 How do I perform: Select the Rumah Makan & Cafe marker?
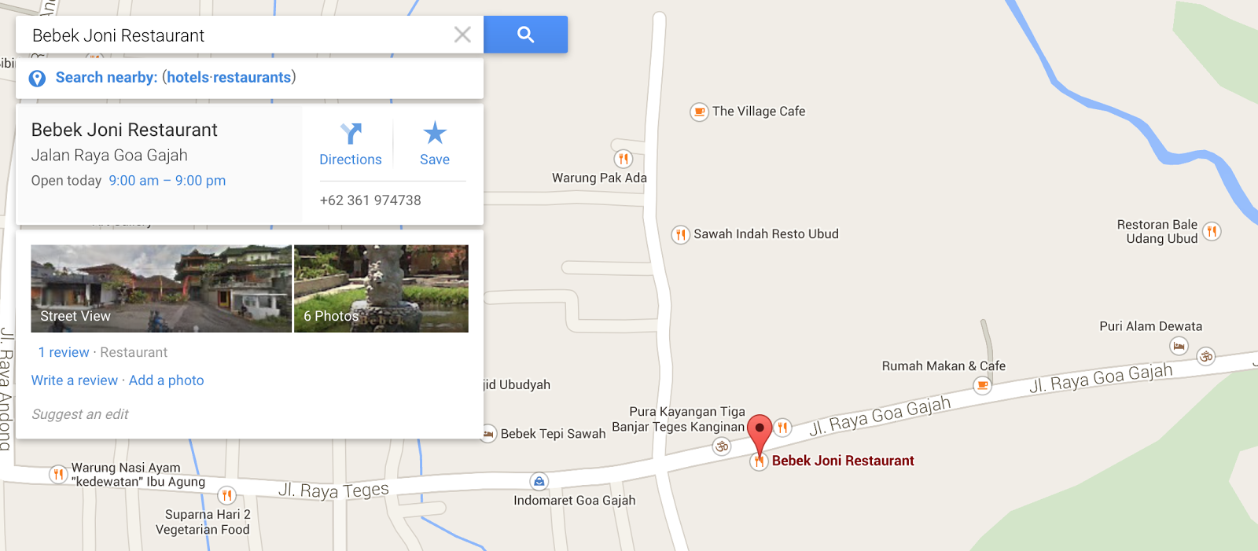tap(982, 385)
